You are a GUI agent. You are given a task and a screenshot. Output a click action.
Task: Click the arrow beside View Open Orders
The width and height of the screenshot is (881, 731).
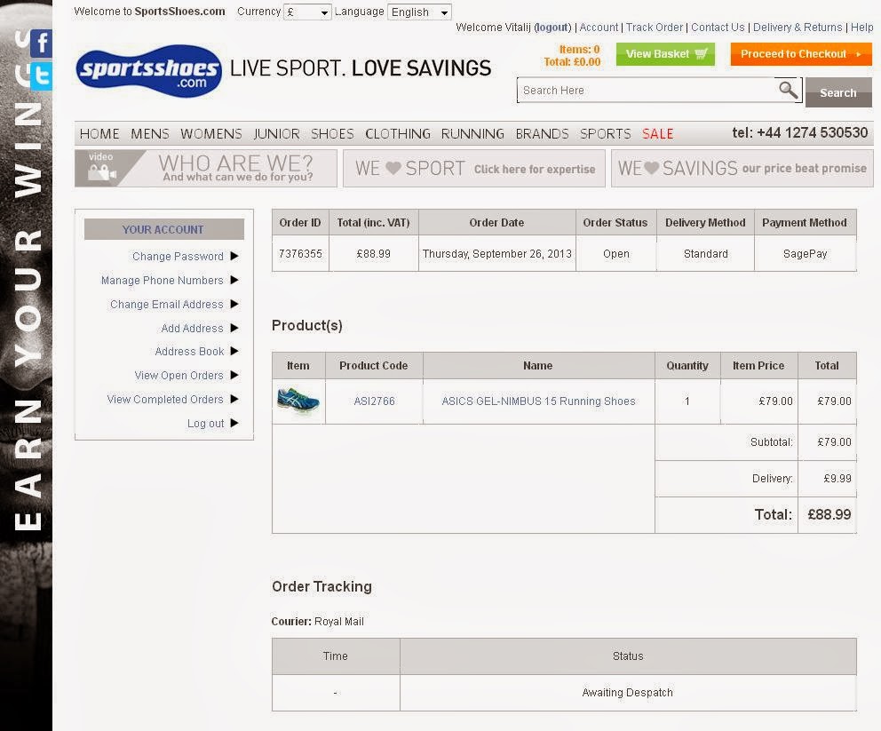coord(234,375)
